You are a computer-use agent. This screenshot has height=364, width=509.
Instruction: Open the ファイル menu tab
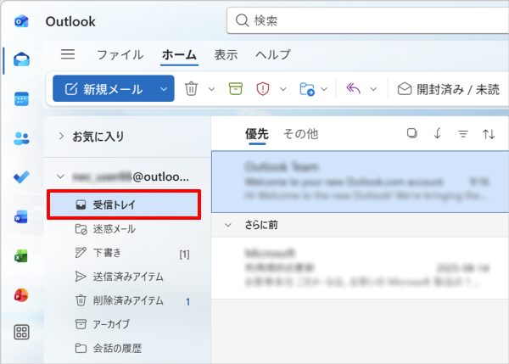120,54
